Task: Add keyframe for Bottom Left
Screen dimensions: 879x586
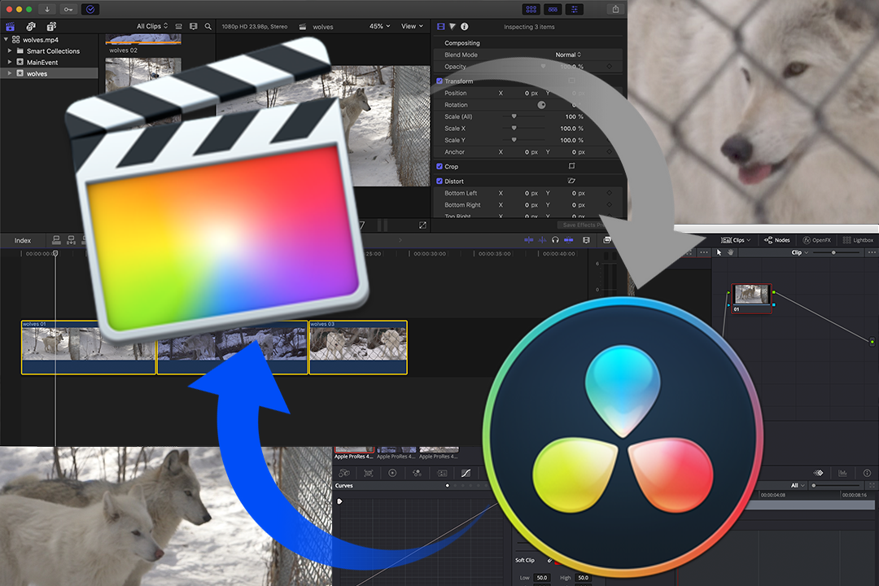Action: point(610,193)
